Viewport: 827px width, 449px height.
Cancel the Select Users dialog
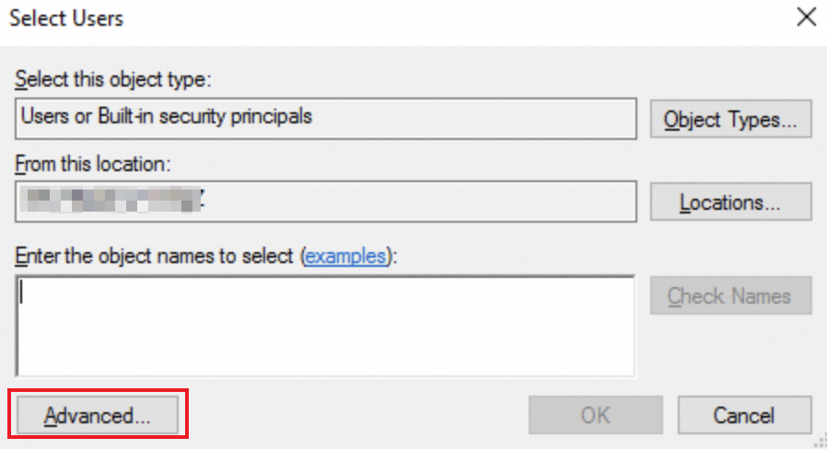(x=744, y=416)
